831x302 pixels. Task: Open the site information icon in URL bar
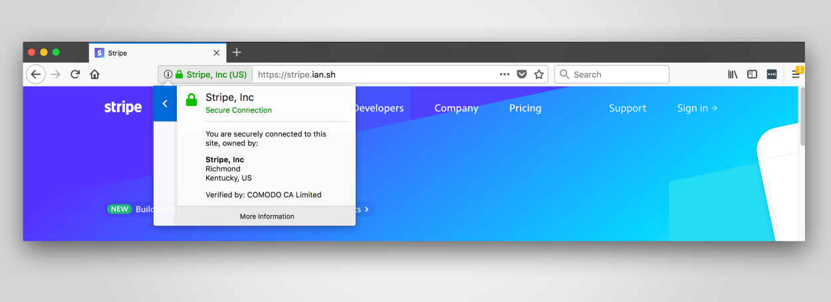click(168, 74)
